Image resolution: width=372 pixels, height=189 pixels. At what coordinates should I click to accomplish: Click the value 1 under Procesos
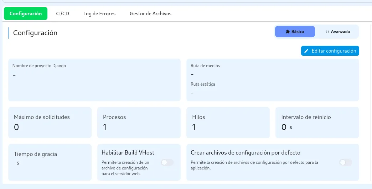[105, 127]
